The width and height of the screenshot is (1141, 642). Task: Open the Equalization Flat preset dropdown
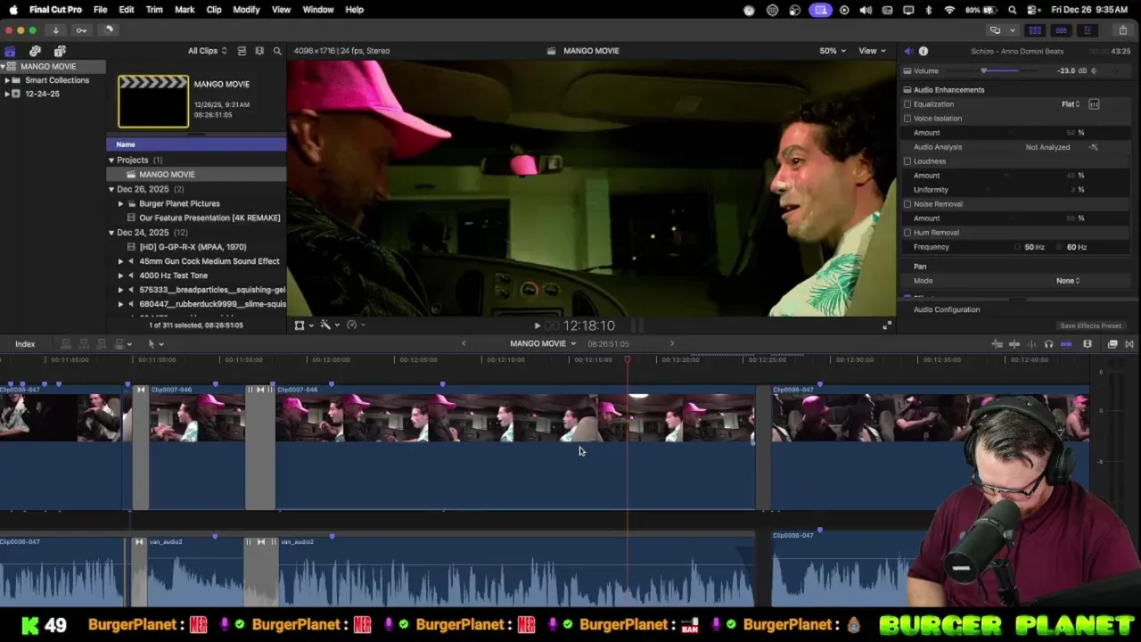[1071, 104]
